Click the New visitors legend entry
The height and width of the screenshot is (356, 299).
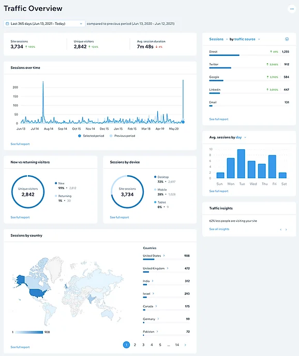[x=65, y=186]
